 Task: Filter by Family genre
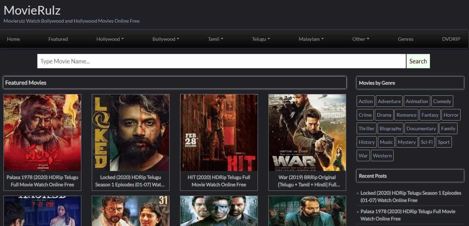pyautogui.click(x=448, y=128)
